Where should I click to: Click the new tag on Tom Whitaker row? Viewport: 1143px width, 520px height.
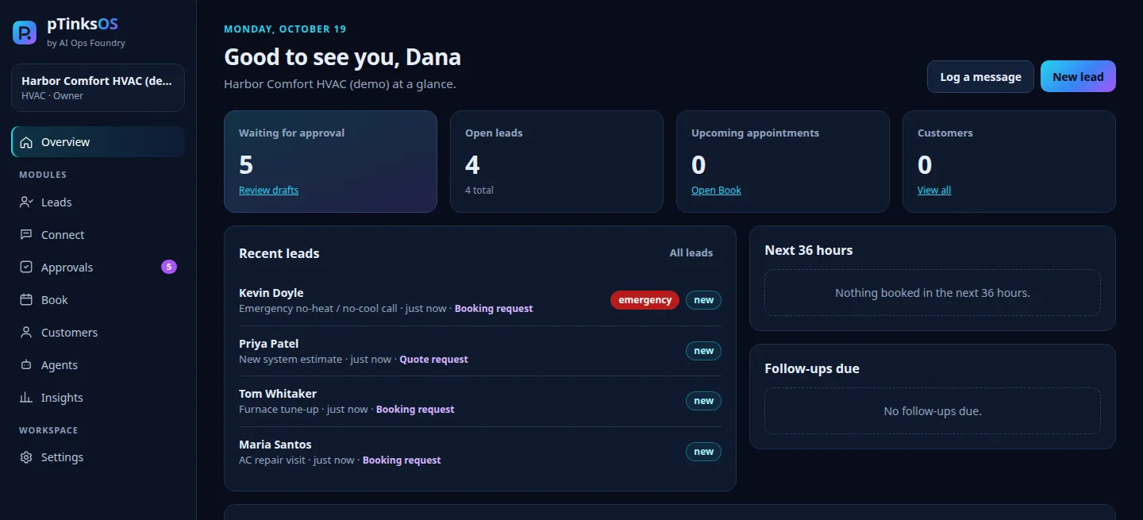[x=703, y=401]
